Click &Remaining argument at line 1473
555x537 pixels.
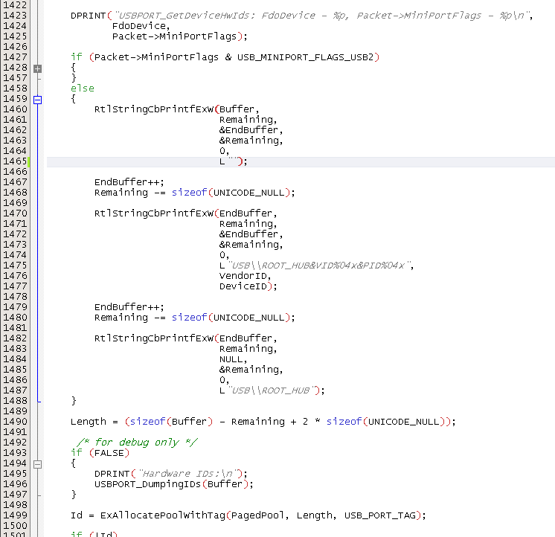(248, 245)
